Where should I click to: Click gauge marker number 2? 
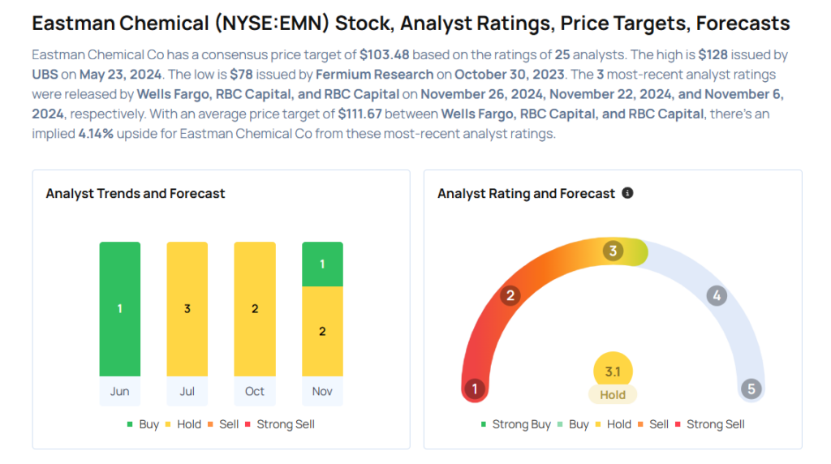tap(510, 295)
